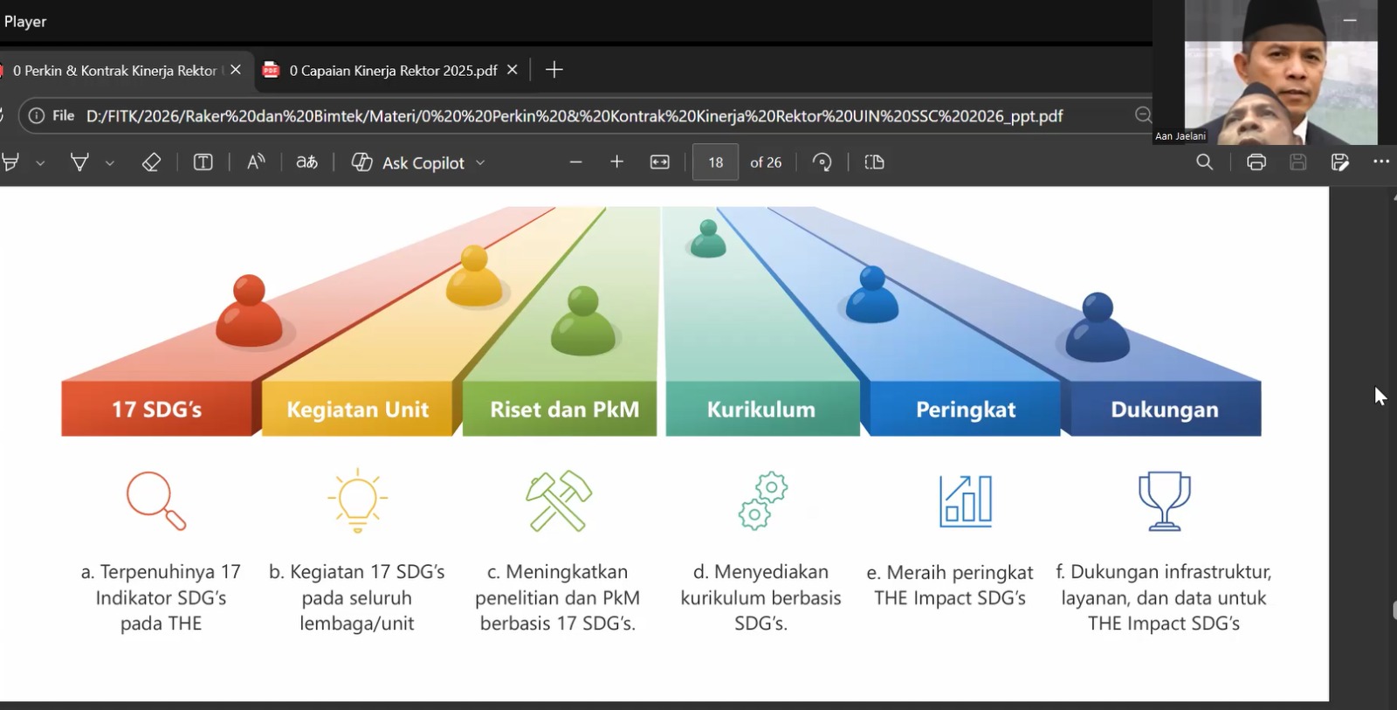Select the Erase tool in PDF toolbar
Screen dimensions: 1397x710
point(151,162)
